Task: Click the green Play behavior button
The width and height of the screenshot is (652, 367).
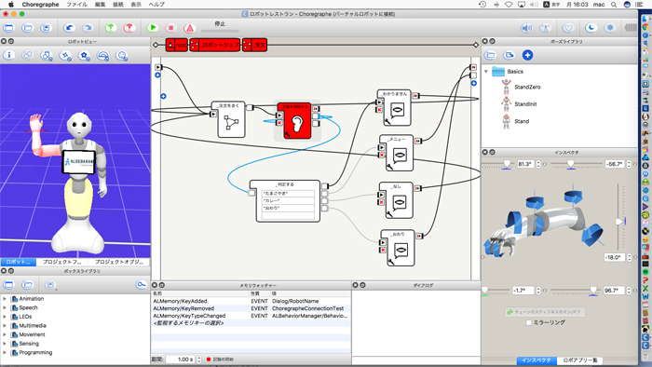Action: [153, 28]
